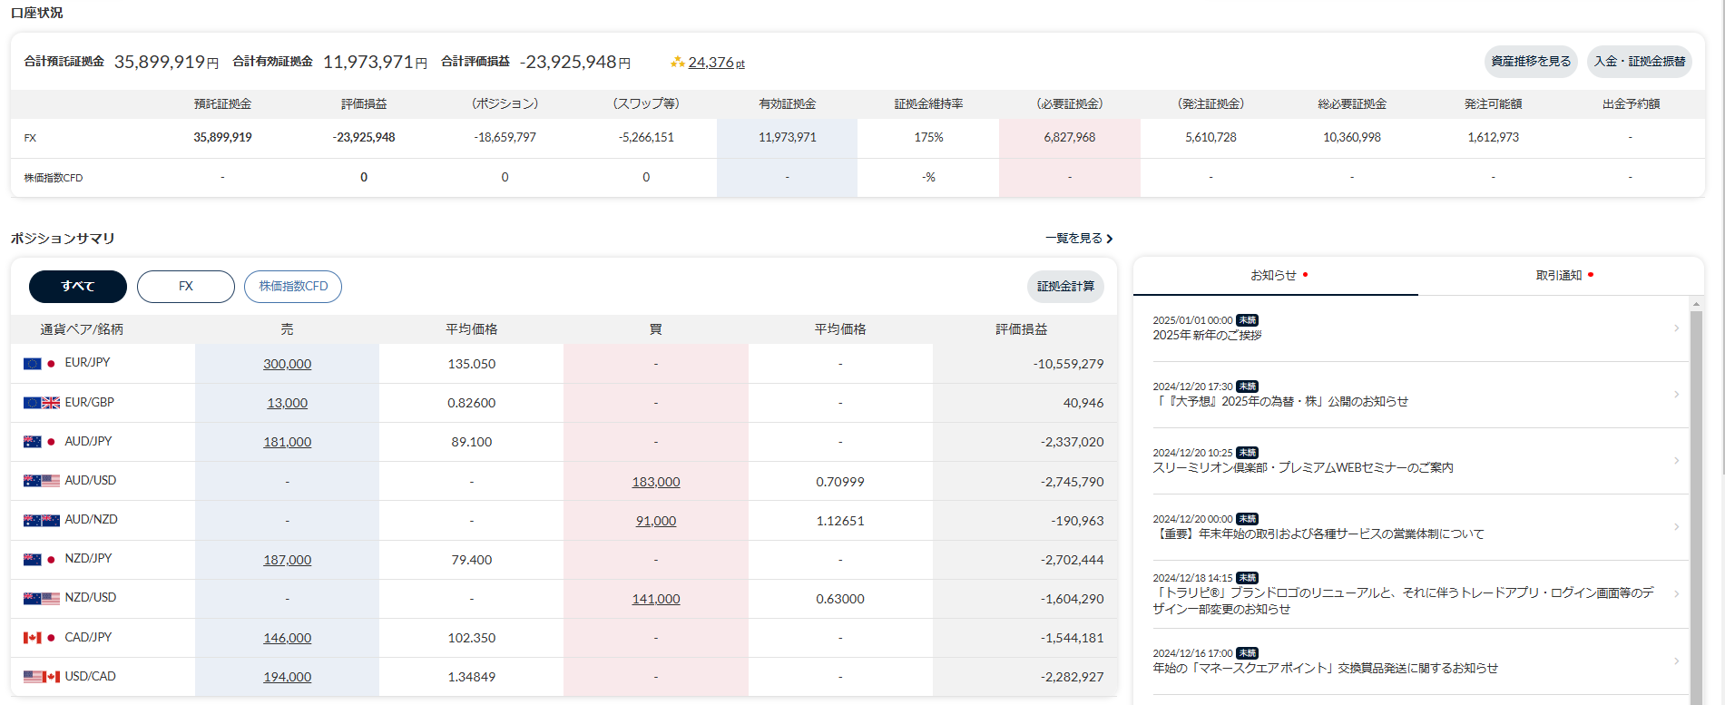Screen dimensions: 1725x705
Task: Open the 24,376 pt points link
Action: click(716, 63)
